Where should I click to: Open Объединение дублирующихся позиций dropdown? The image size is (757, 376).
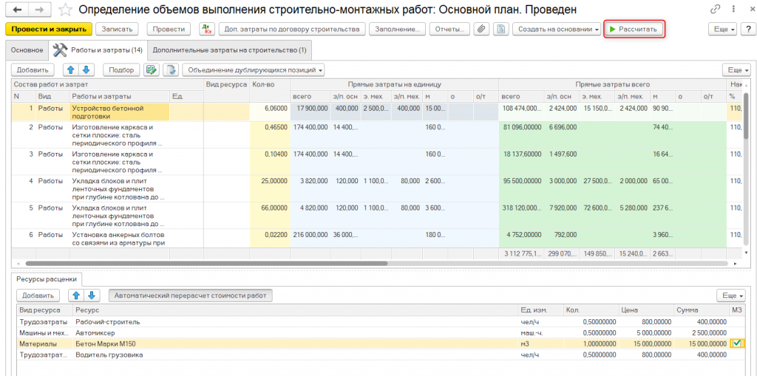[255, 69]
